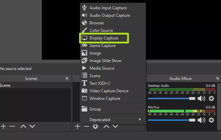Choose Display Capture from the source menu
Image resolution: width=221 pixels, height=140 pixels.
tap(103, 38)
